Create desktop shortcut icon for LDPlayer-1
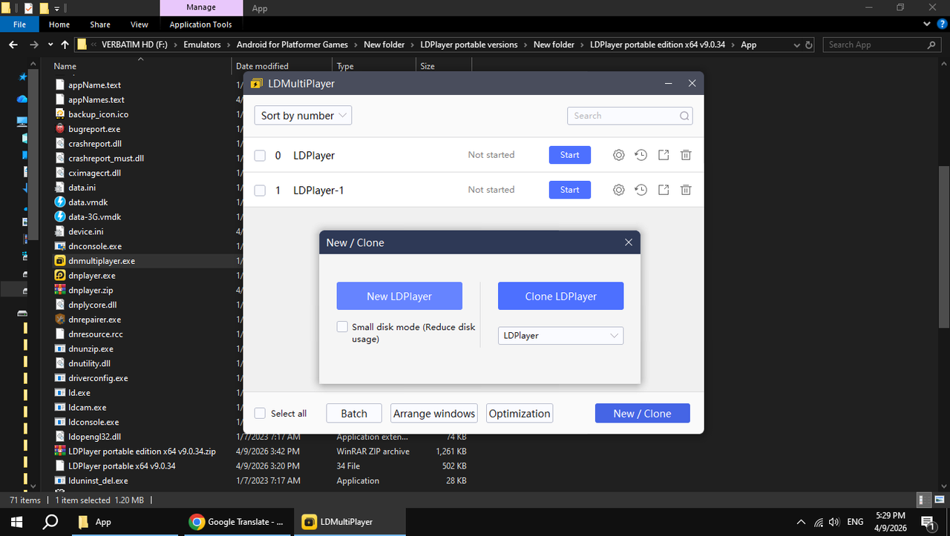The image size is (950, 536). [664, 190]
